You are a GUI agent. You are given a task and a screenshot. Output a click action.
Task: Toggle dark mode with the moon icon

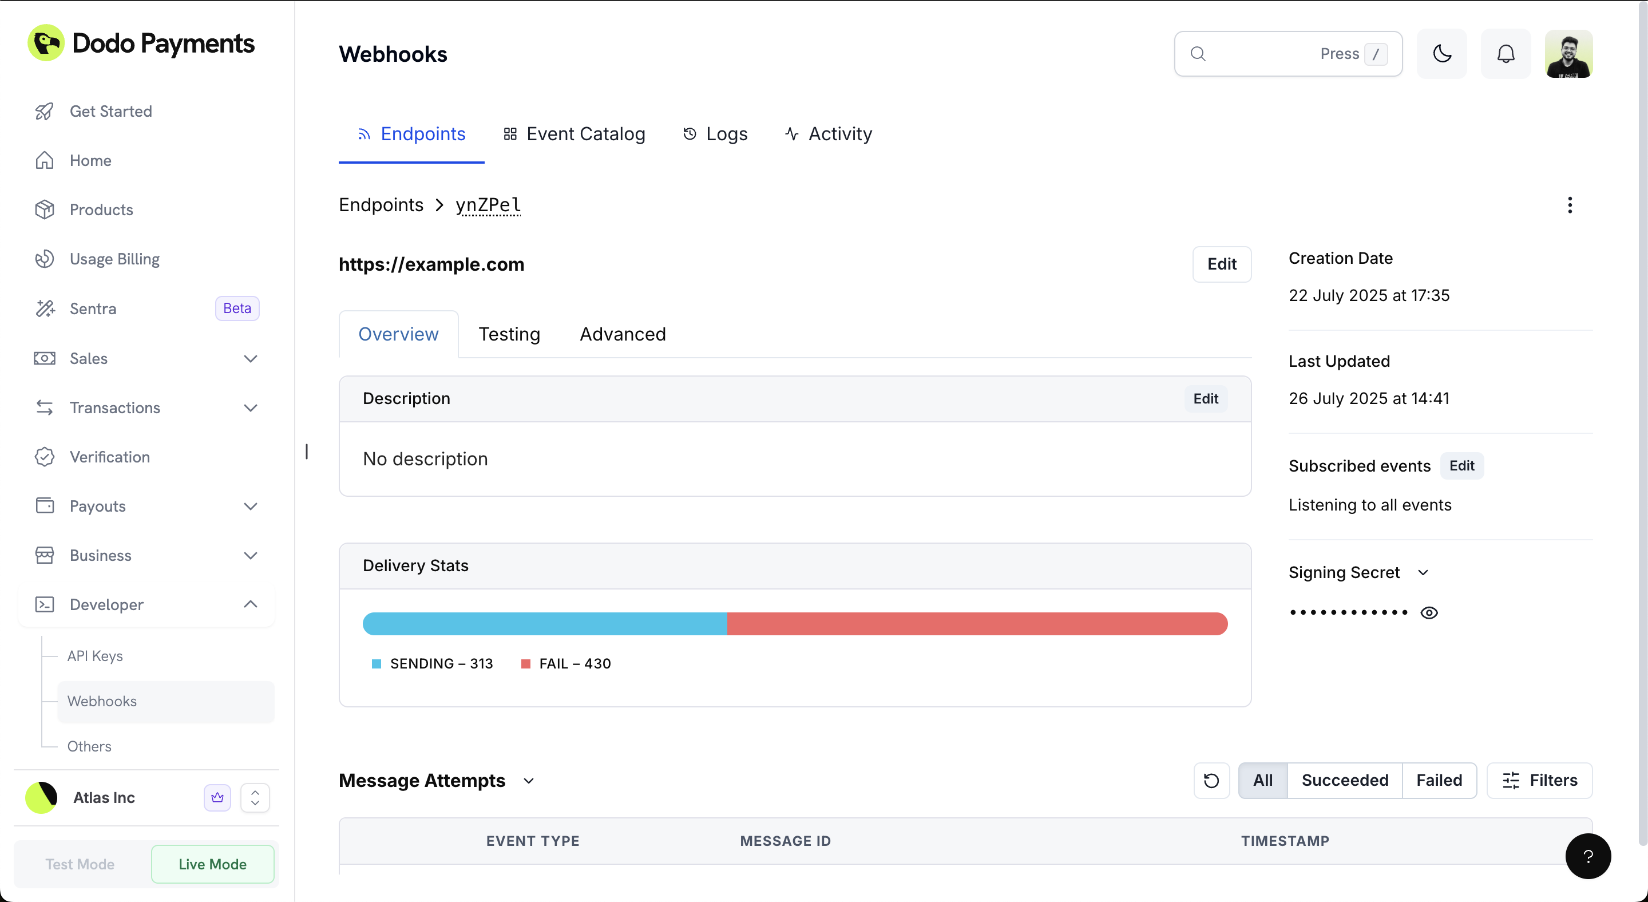click(x=1441, y=54)
